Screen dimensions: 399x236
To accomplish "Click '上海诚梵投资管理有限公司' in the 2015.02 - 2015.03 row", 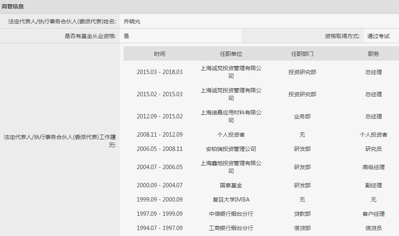I will pyautogui.click(x=231, y=94).
